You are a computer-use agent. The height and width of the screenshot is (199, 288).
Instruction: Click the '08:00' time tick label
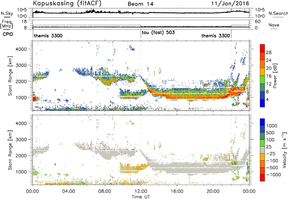[x=105, y=191]
